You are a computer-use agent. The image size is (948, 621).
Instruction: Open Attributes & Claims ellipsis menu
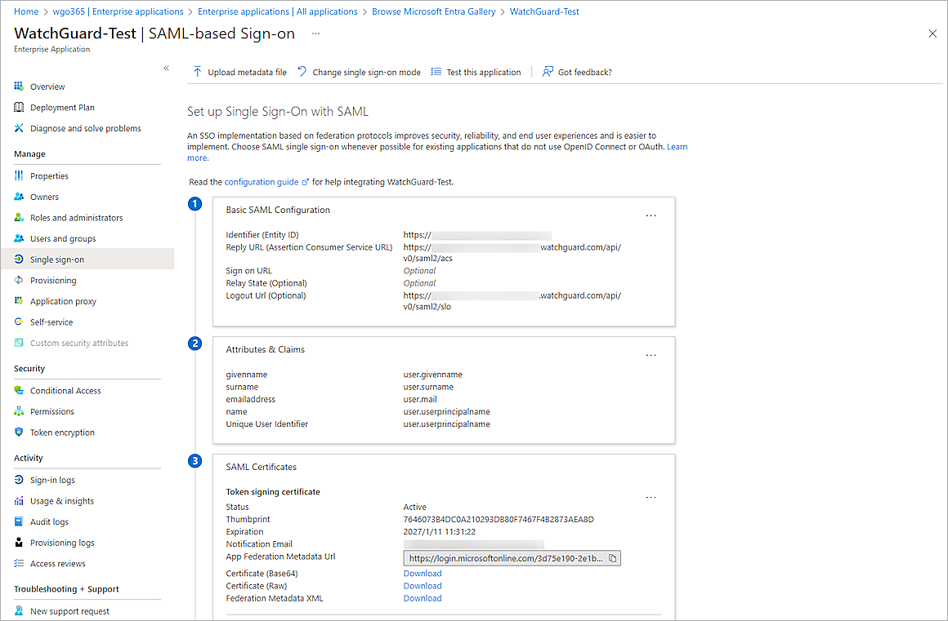tap(651, 355)
